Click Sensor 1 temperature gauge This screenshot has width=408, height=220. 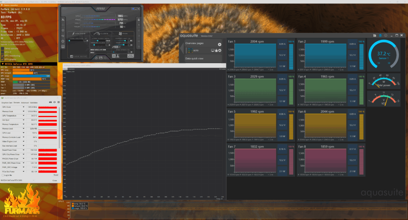384,55
